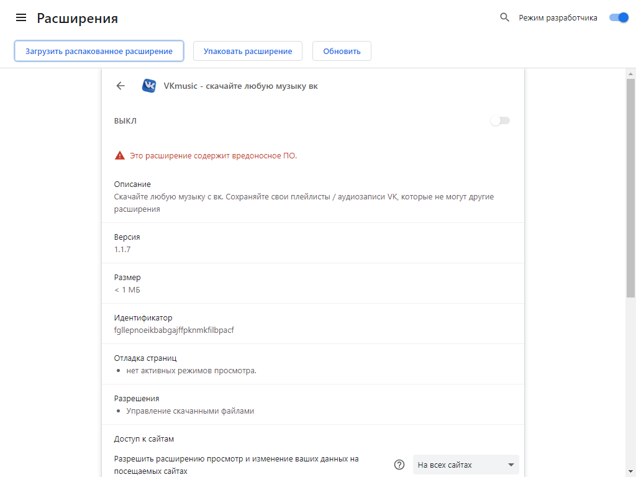Click 'Управление скачанными файлами' permission text
636x477 pixels.
pos(190,411)
